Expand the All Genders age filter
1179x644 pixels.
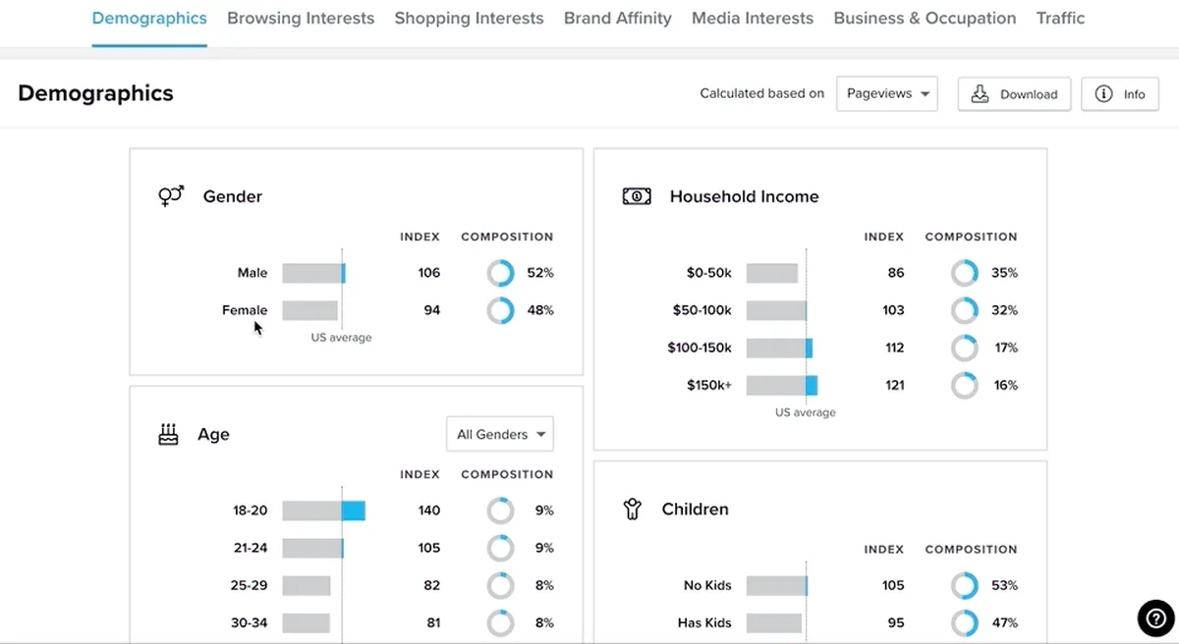coord(499,434)
